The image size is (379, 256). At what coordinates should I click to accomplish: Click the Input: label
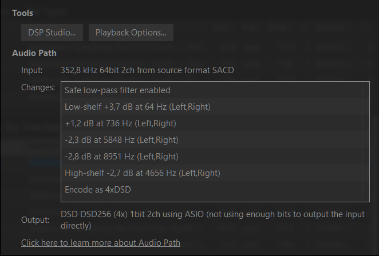tap(32, 70)
